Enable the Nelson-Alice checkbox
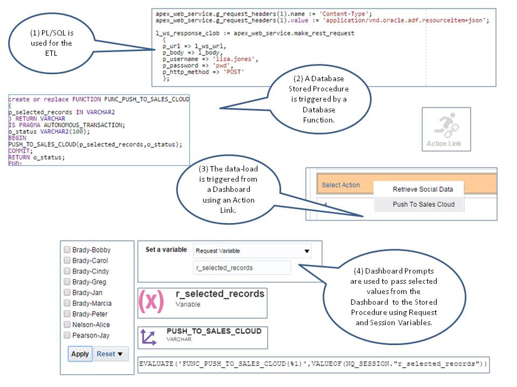This screenshot has height=387, width=517. [x=67, y=325]
